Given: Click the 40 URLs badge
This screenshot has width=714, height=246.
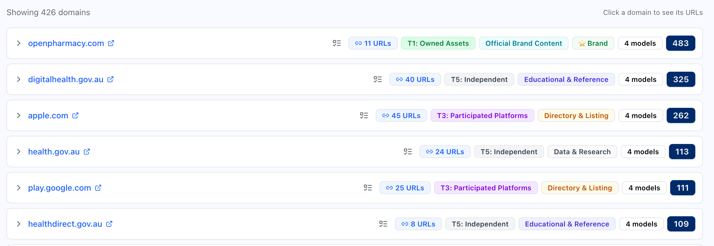Looking at the screenshot, I should coord(415,79).
